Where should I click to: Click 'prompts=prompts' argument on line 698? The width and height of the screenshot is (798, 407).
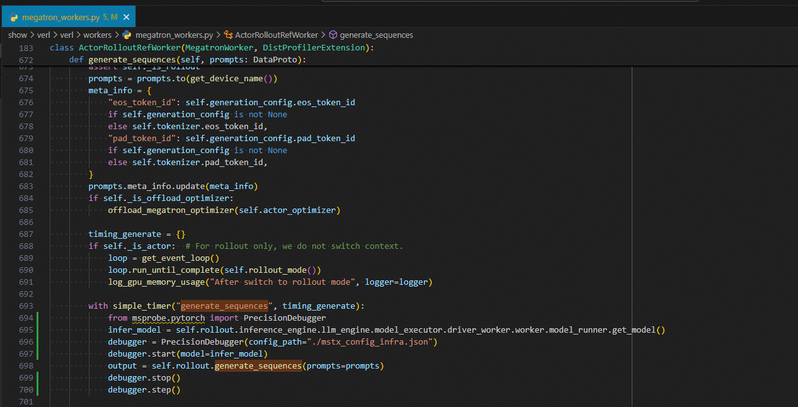(x=343, y=366)
